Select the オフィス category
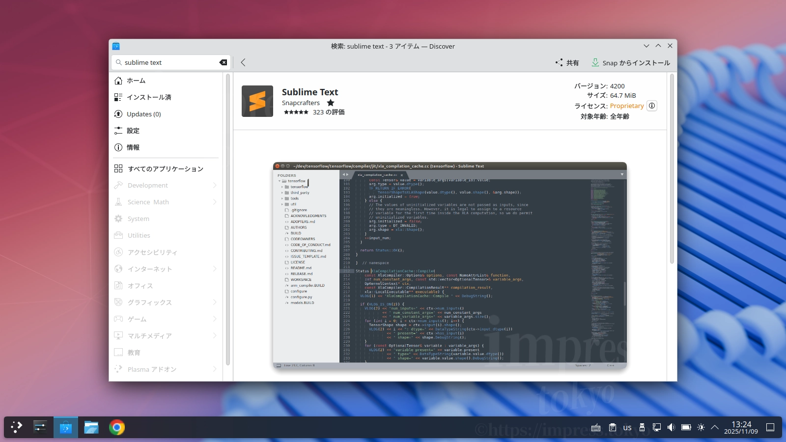This screenshot has width=786, height=442. point(166,285)
